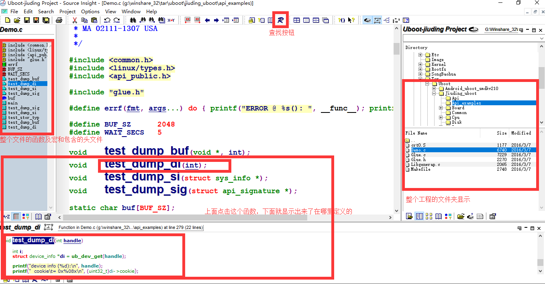Toggle the A-Z symbol sort order

6,217
